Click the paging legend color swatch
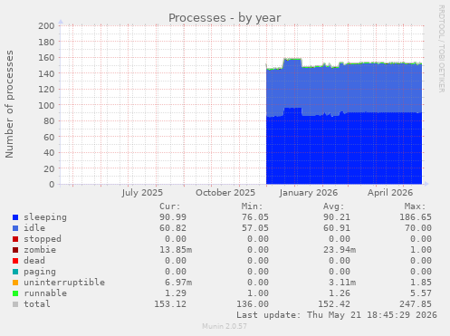Screen dimensions: 450x336 pos(15,272)
